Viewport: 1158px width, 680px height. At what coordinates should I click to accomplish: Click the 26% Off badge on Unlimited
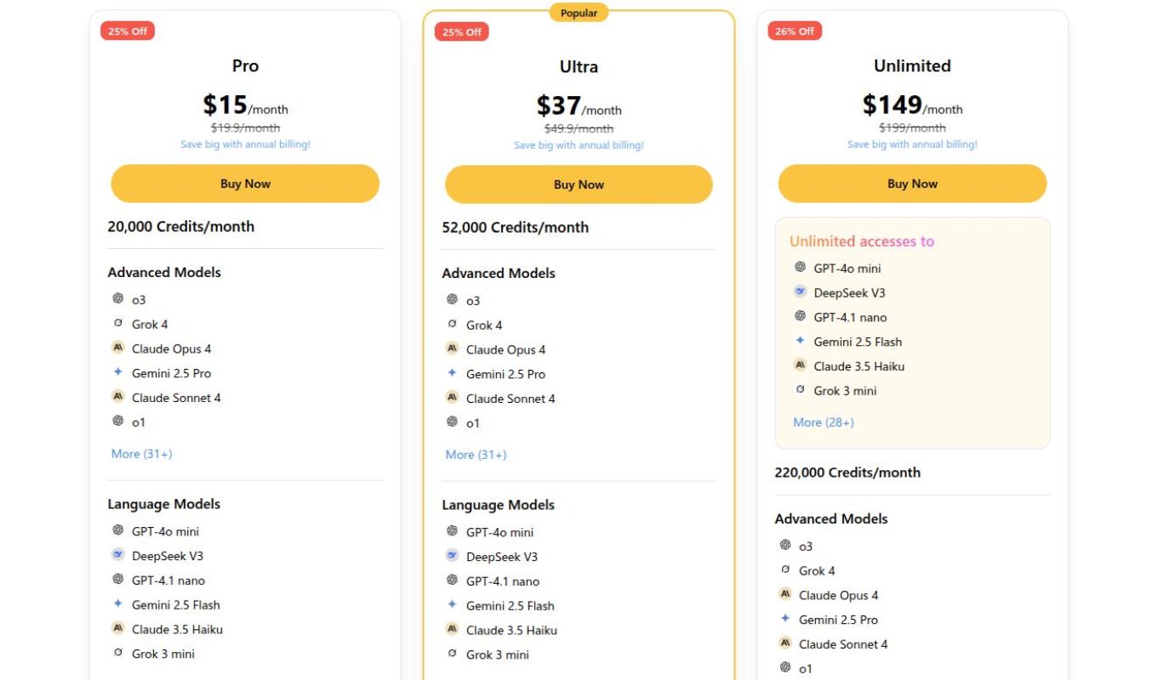[x=795, y=31]
